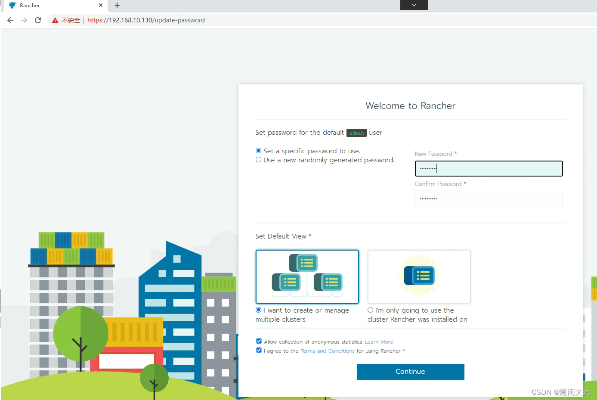Image resolution: width=597 pixels, height=400 pixels.
Task: Click the green 'admin' user badge
Action: point(356,133)
